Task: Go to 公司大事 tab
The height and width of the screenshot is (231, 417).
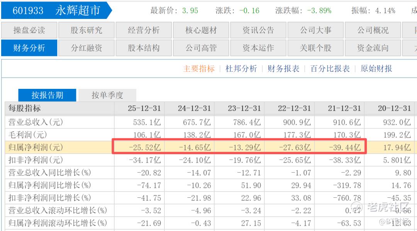Action: click(315, 30)
